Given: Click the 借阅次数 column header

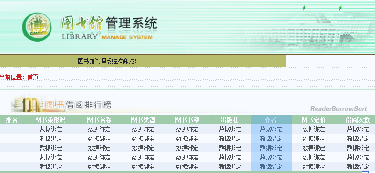Looking at the screenshot, I should coord(358,120).
